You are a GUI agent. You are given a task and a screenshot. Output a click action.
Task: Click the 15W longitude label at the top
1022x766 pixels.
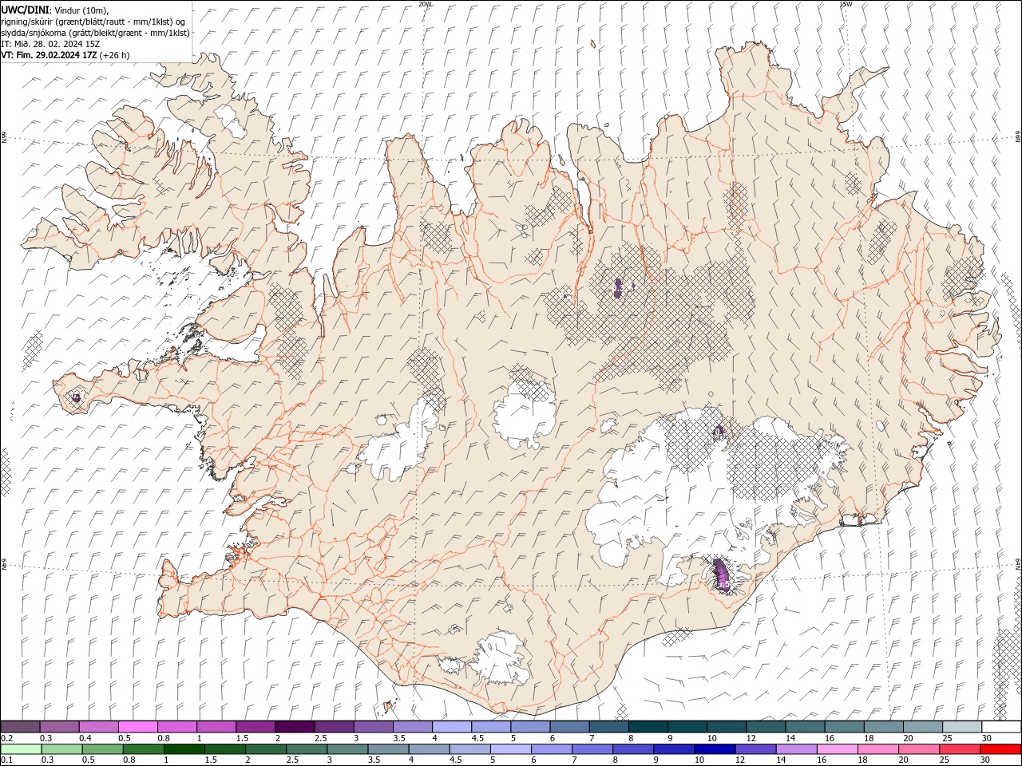tap(846, 4)
